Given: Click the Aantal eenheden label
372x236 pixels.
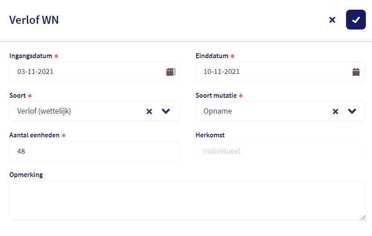Looking at the screenshot, I should [34, 135].
